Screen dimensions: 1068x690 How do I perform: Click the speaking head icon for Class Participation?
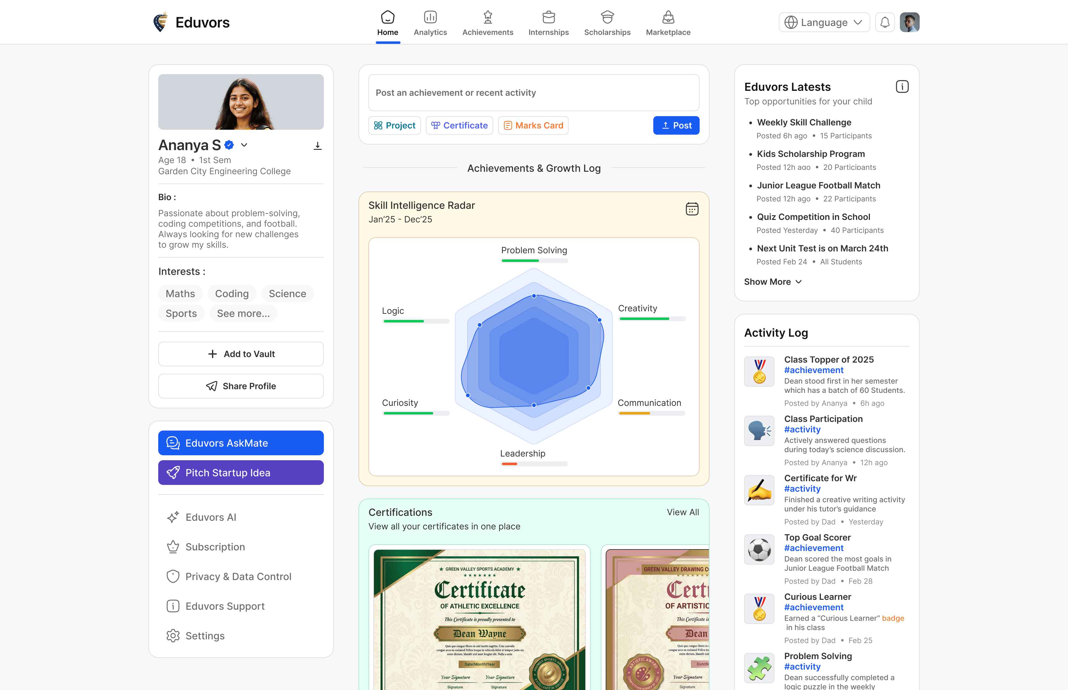(759, 431)
